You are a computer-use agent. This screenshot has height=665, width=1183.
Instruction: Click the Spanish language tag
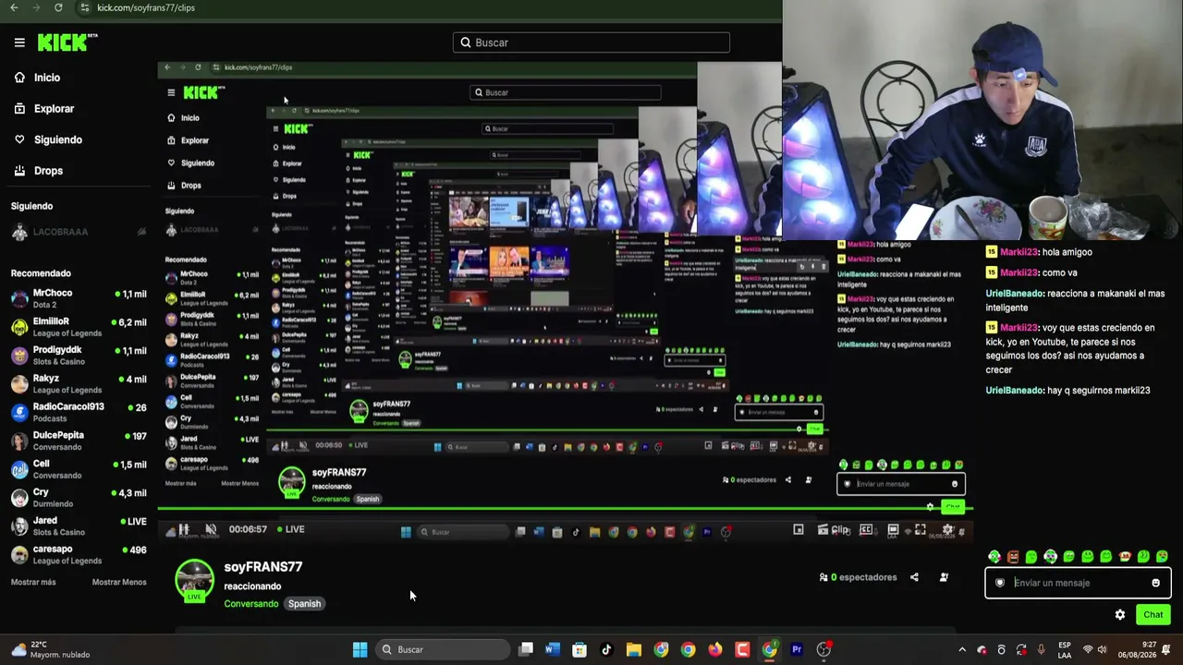(x=304, y=604)
